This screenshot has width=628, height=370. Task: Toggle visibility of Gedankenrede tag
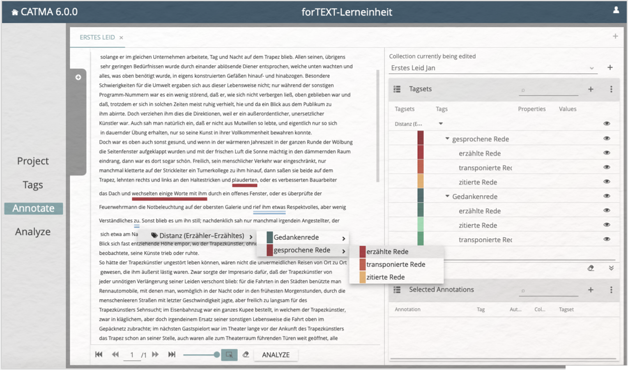[607, 196]
